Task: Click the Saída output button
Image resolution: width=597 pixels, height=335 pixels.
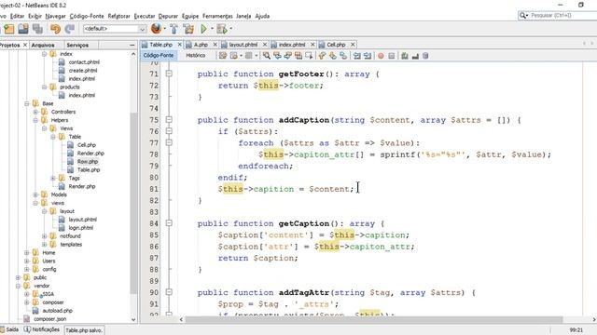Action: coord(9,329)
